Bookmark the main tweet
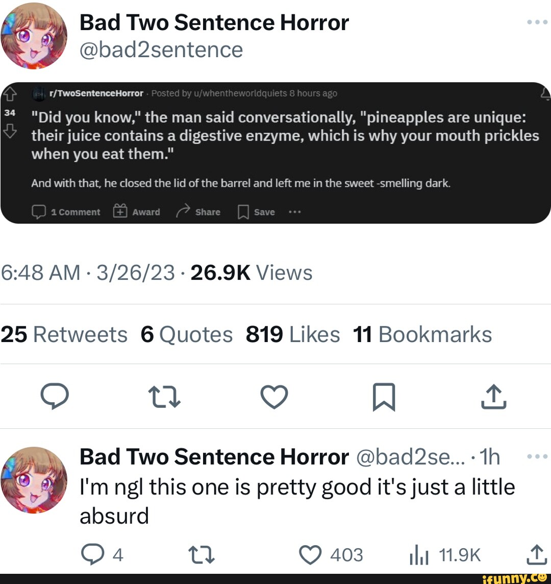The image size is (551, 584). coord(384,398)
